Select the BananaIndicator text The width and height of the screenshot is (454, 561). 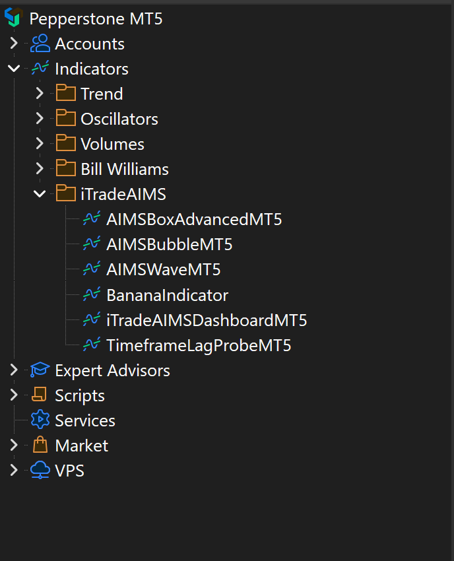(168, 295)
